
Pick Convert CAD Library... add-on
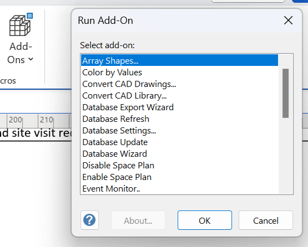(179, 96)
